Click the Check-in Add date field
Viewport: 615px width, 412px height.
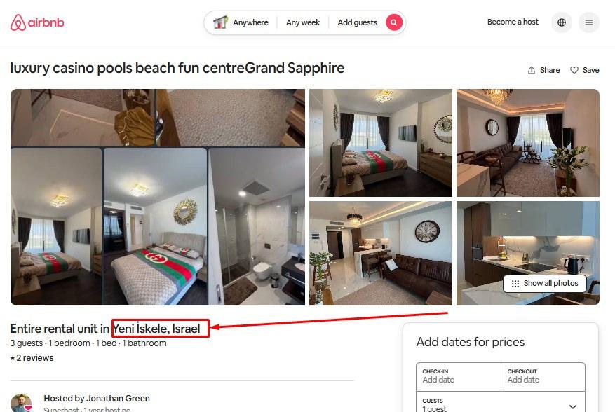459,377
